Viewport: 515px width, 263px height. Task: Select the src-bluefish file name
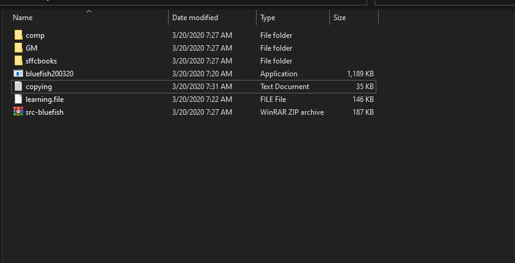pyautogui.click(x=45, y=112)
